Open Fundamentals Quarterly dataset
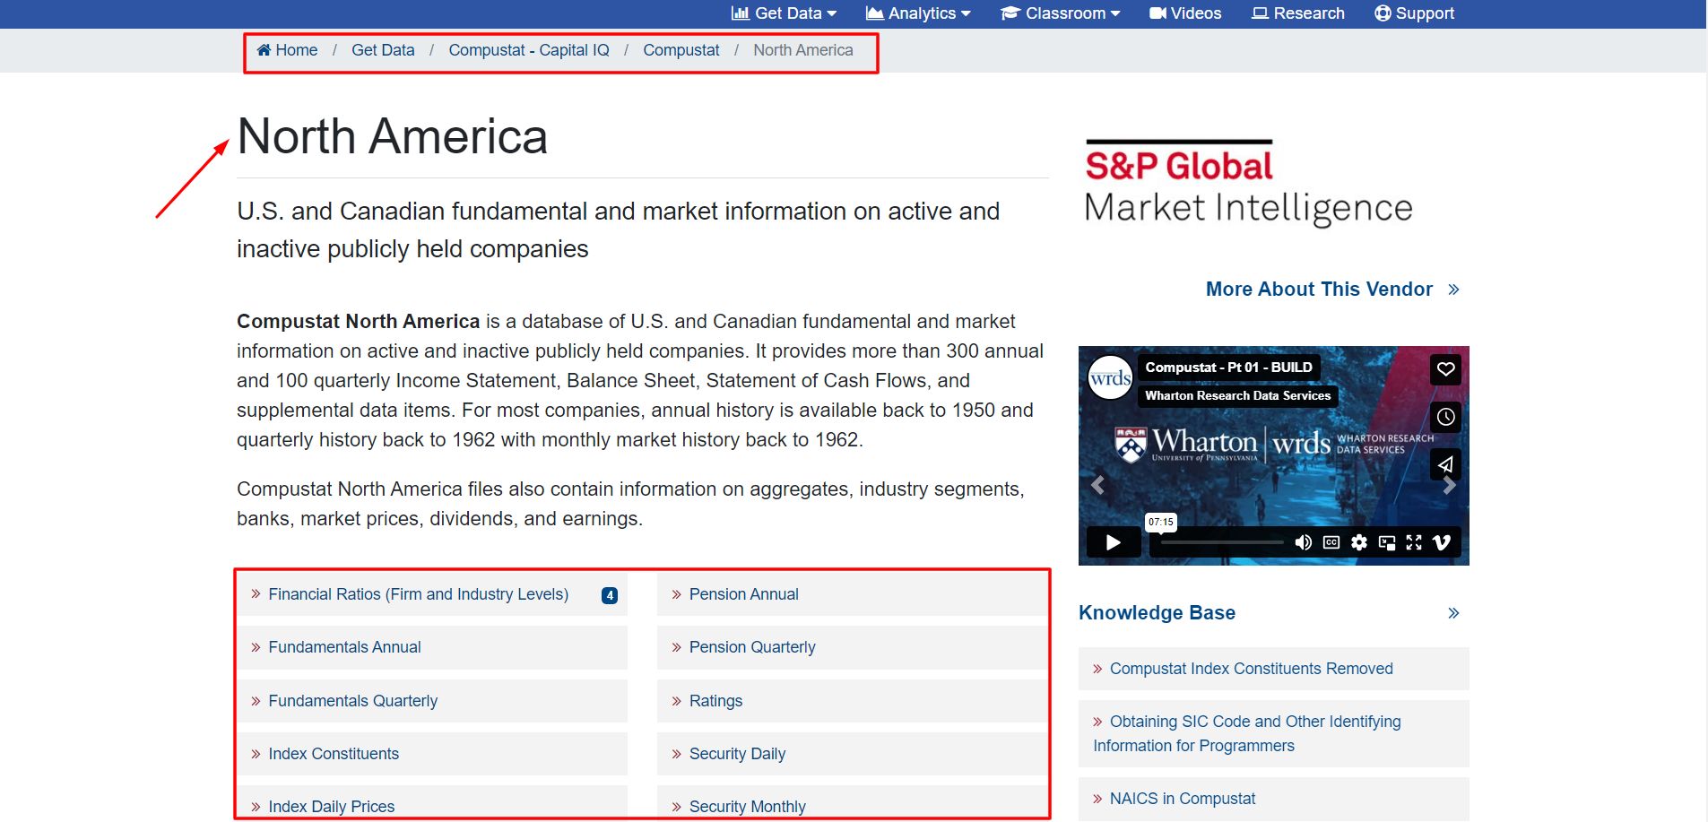Image resolution: width=1708 pixels, height=822 pixels. [x=352, y=701]
